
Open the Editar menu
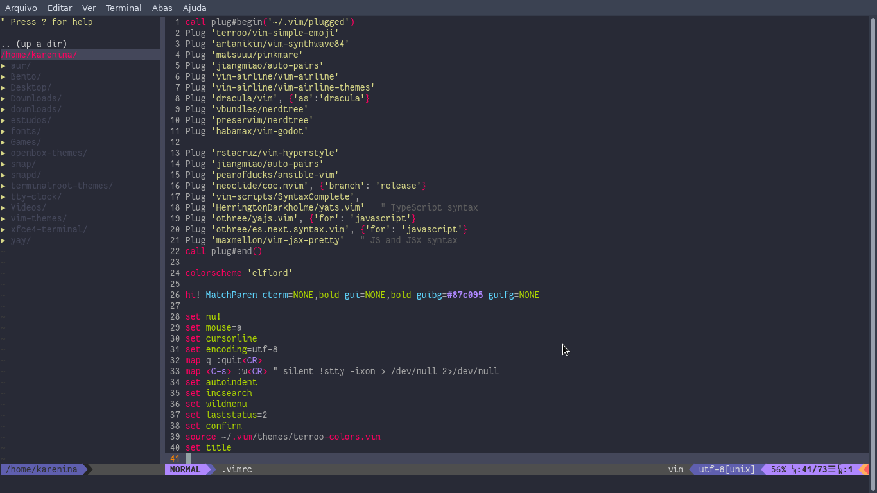60,8
